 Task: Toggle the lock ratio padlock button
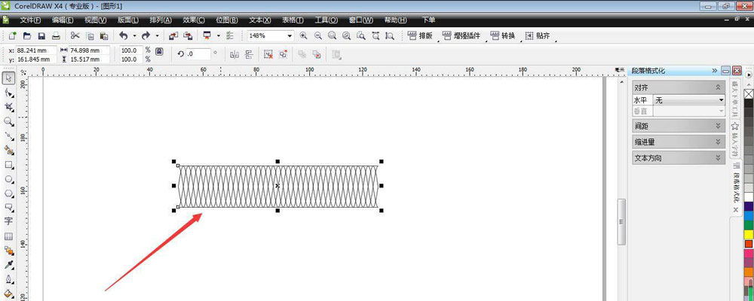point(159,53)
